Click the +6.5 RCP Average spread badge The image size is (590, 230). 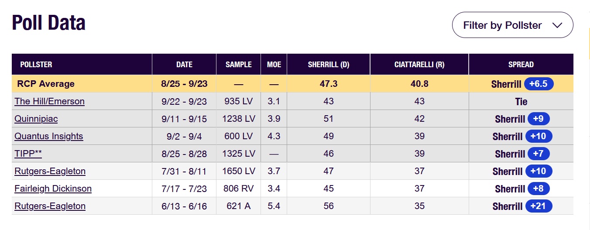[539, 84]
